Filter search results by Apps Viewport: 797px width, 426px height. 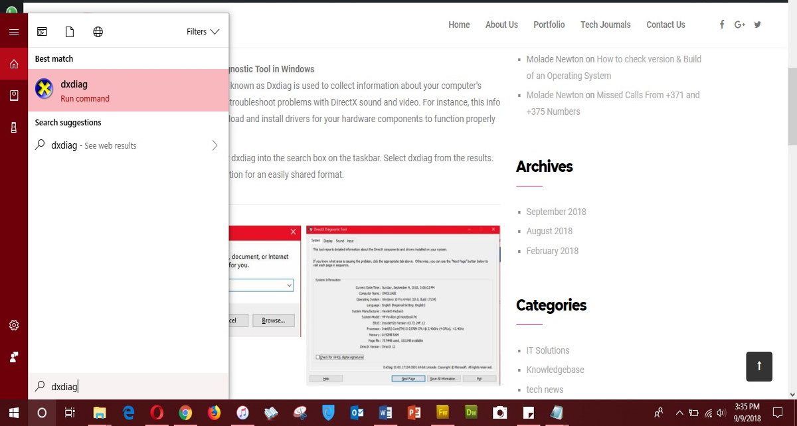point(42,32)
